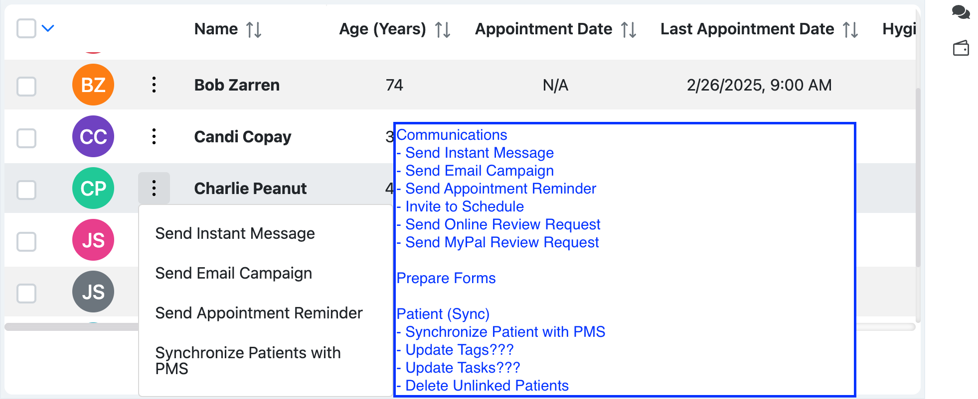Tick the Charlie Peanut row checkbox
Viewport: 978px width, 399px height.
pyautogui.click(x=26, y=190)
